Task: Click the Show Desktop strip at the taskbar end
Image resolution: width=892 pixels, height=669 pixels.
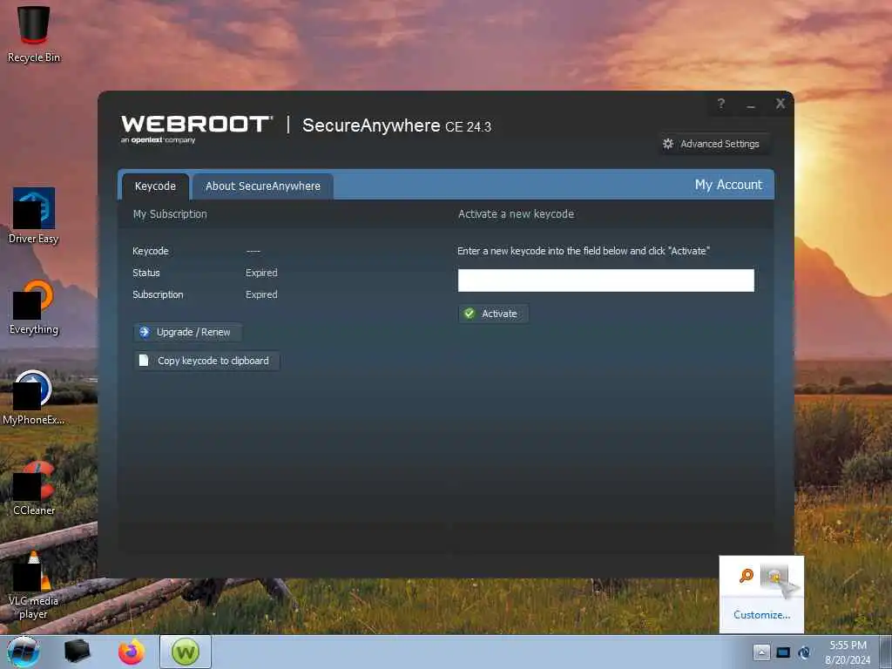Action: [885, 652]
